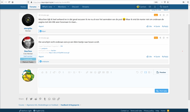Share thread on Reddit

tap(36, 99)
